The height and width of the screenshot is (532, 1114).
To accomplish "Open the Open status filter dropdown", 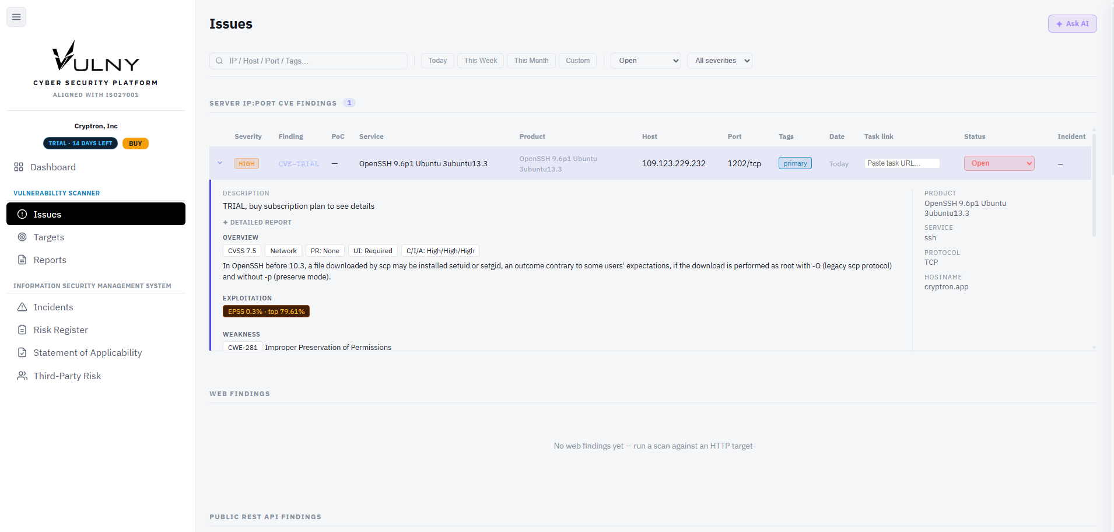I will (x=646, y=61).
